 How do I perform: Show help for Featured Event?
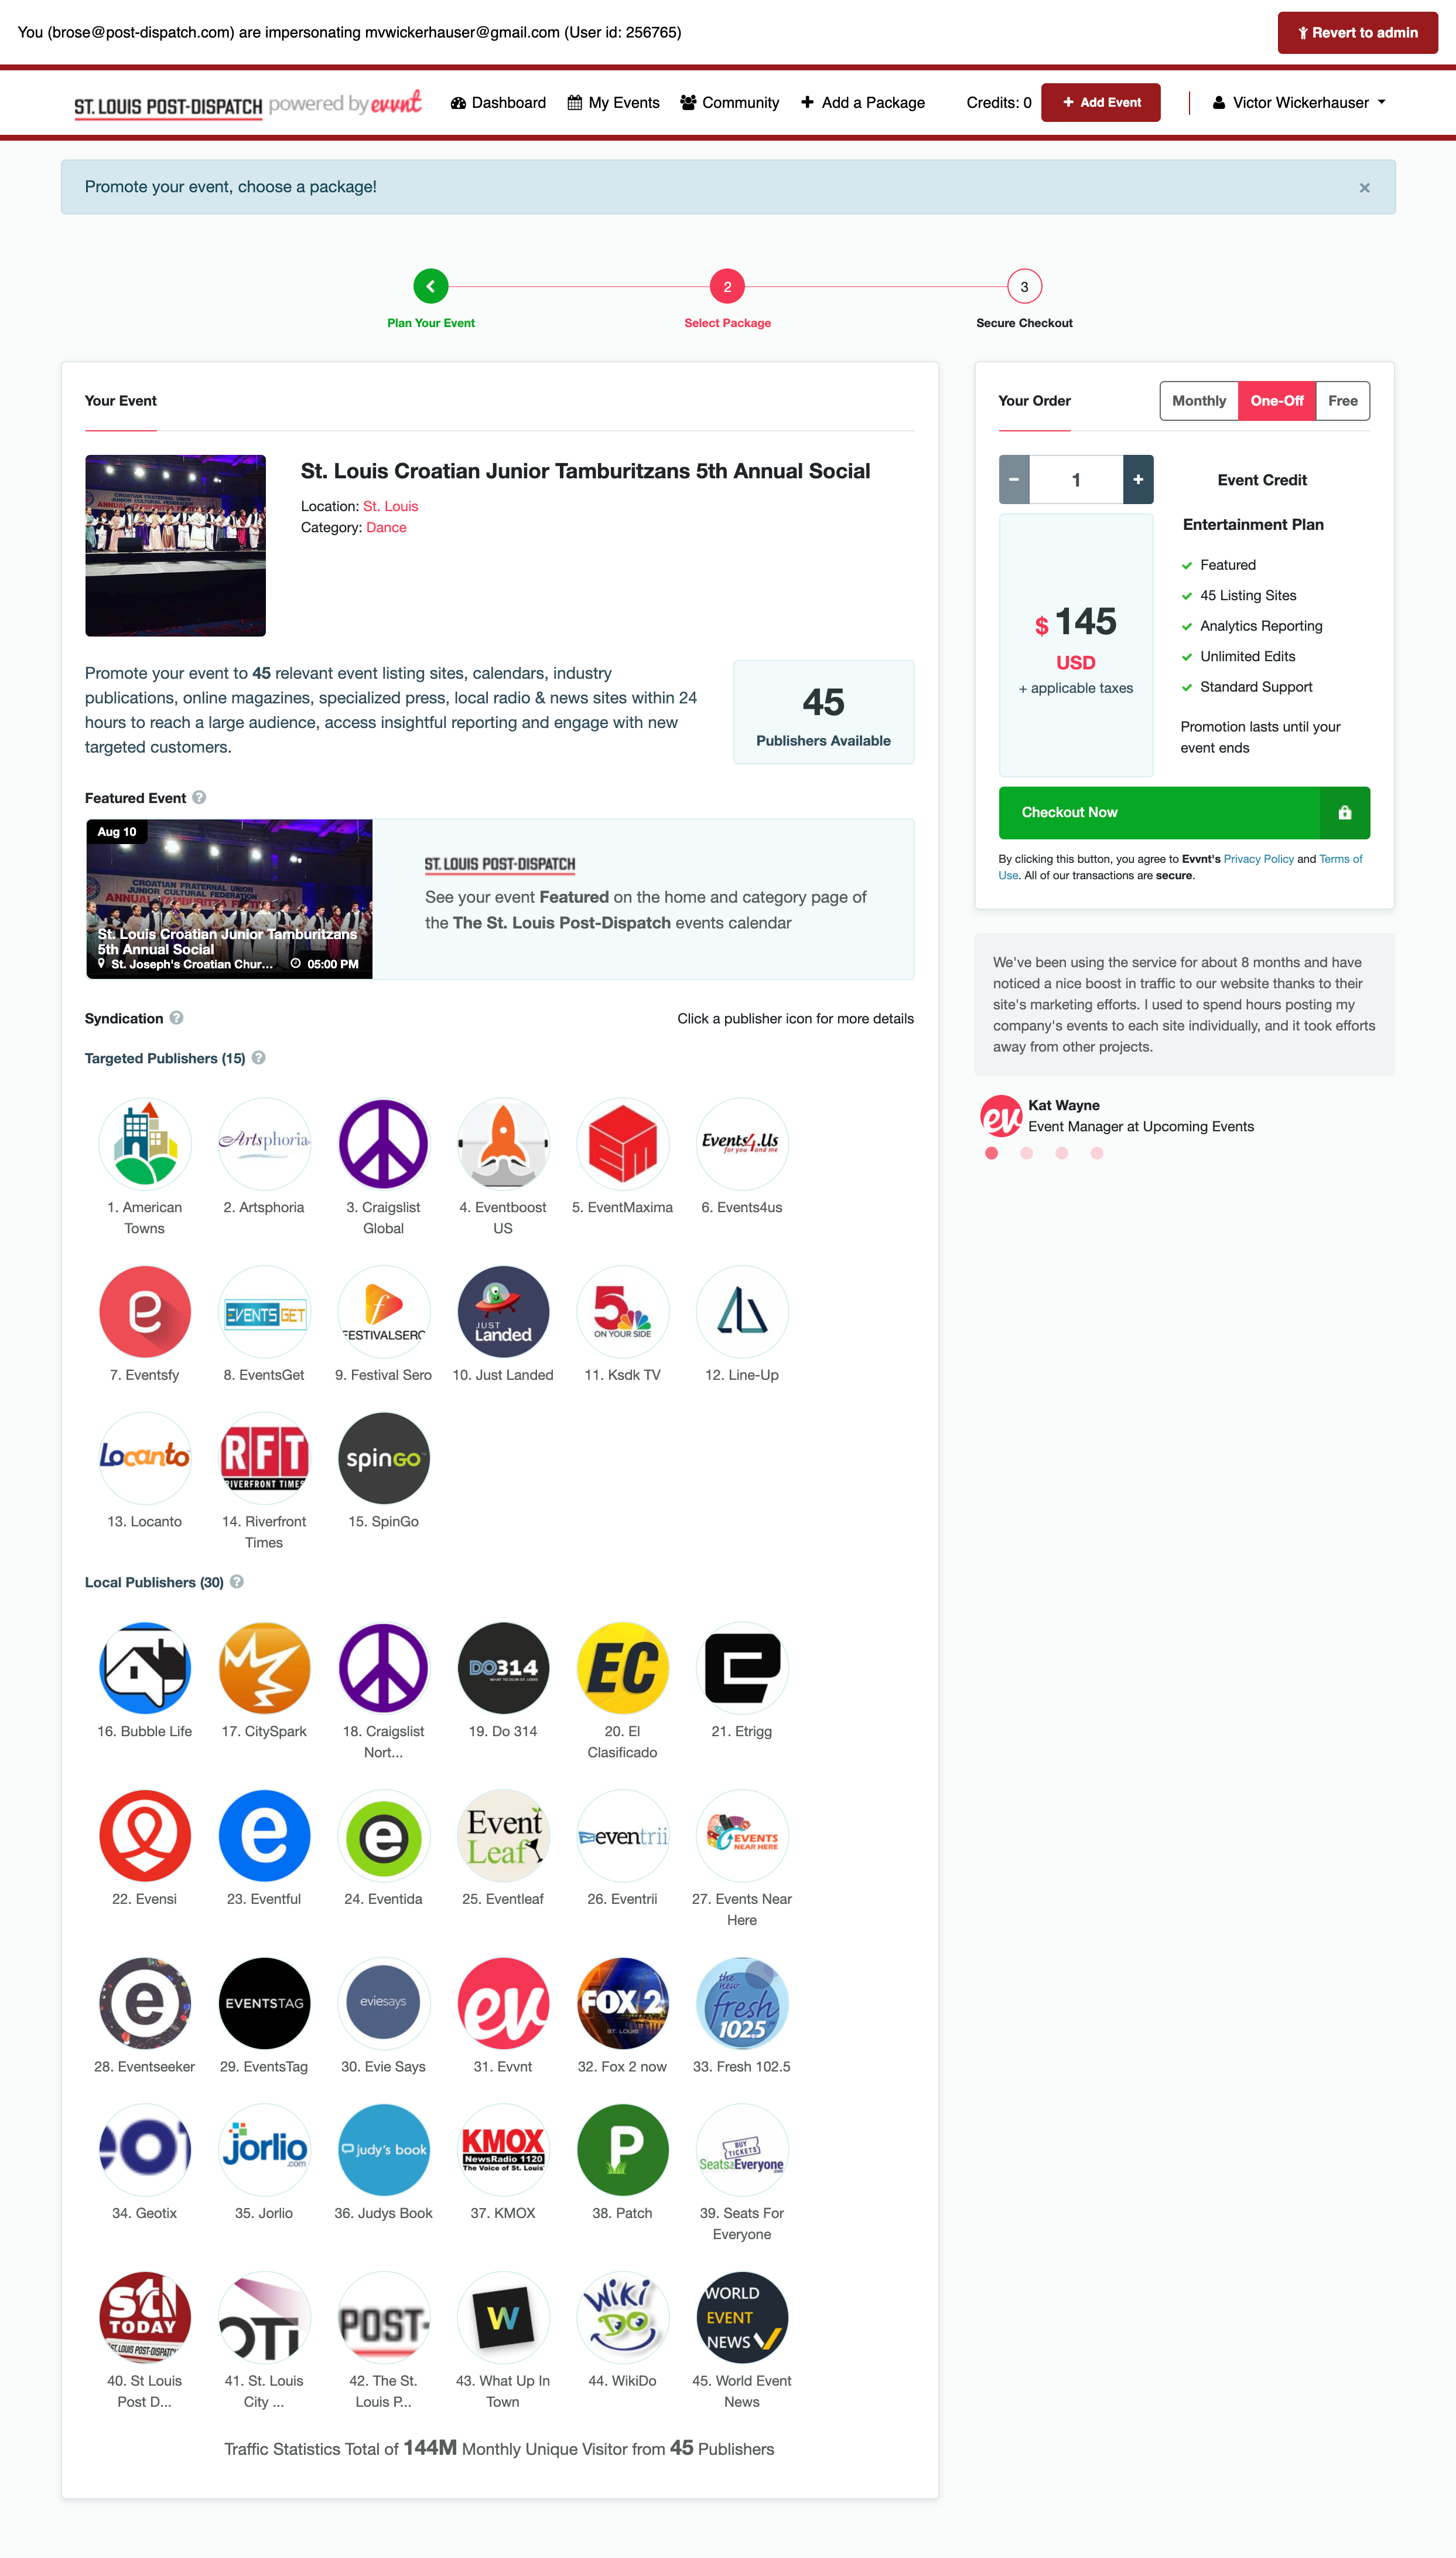[x=199, y=798]
